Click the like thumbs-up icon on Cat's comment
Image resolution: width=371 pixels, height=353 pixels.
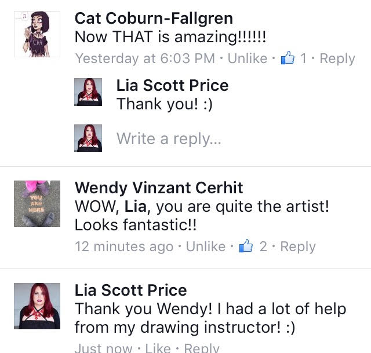[x=288, y=58]
